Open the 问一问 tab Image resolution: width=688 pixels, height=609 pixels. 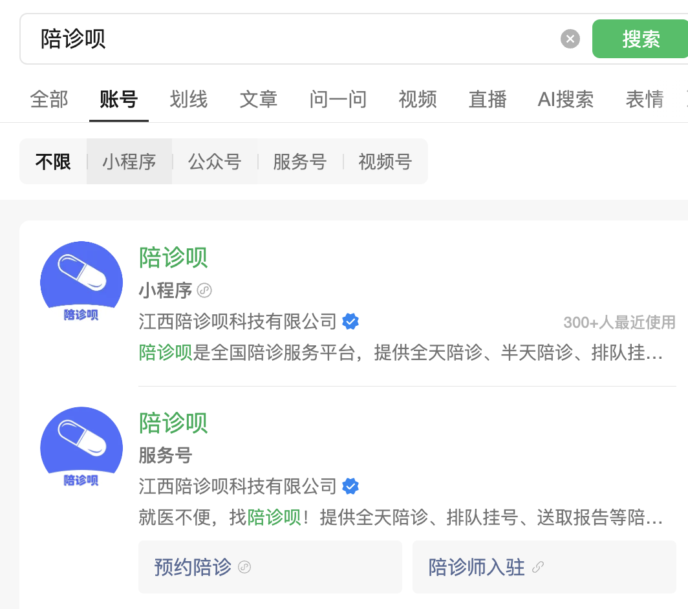338,99
